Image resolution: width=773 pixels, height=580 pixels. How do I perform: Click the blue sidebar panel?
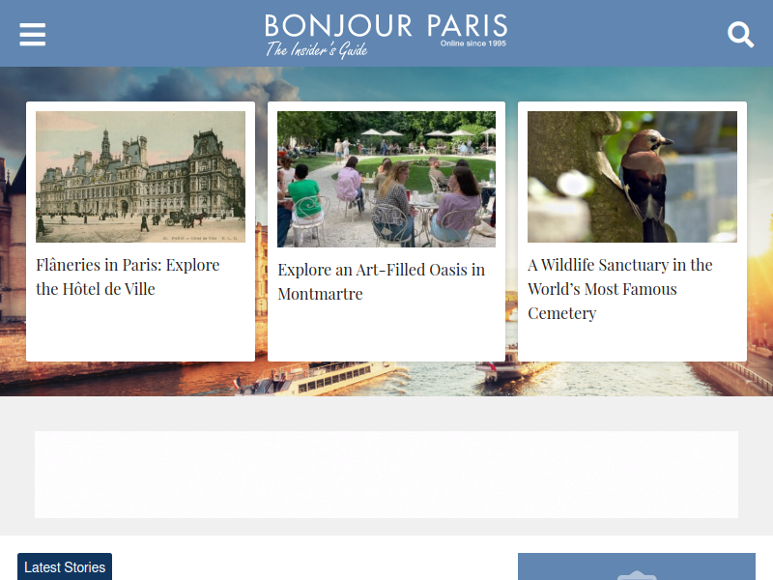coord(637,566)
